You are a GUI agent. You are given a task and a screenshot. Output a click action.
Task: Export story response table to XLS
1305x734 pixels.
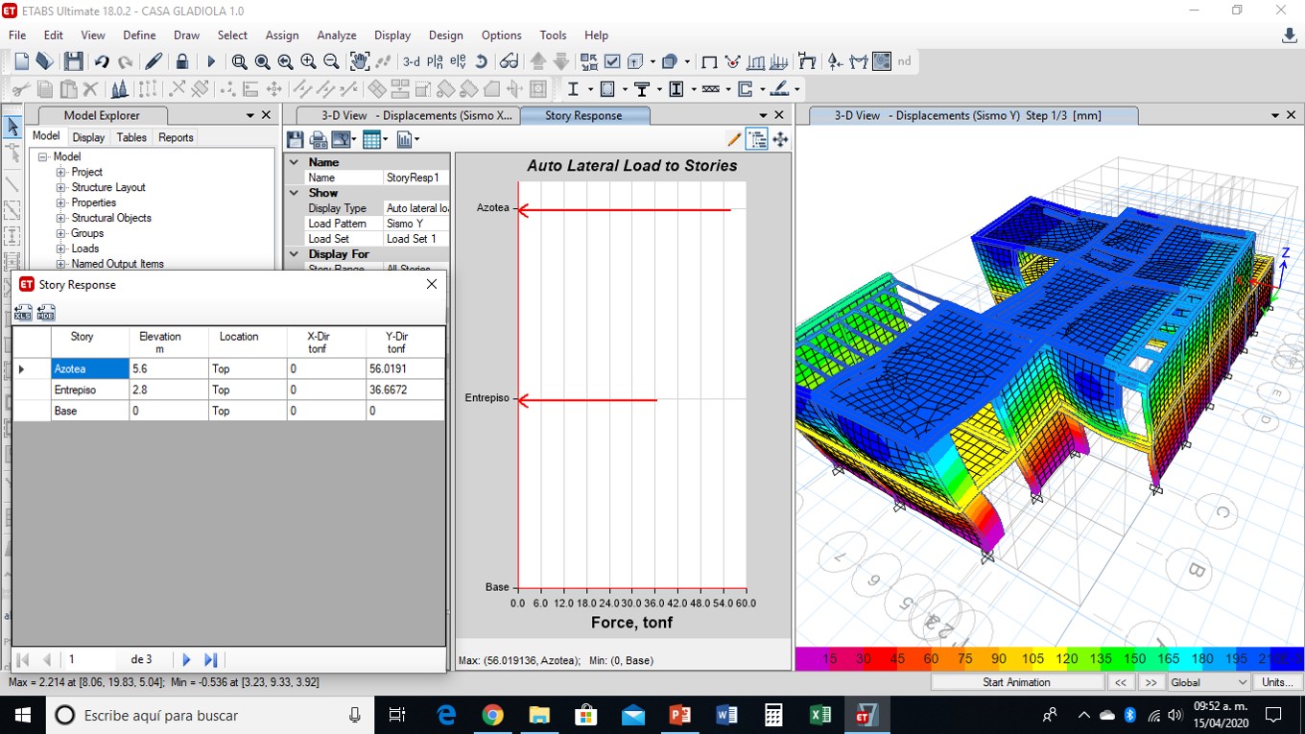pos(23,312)
